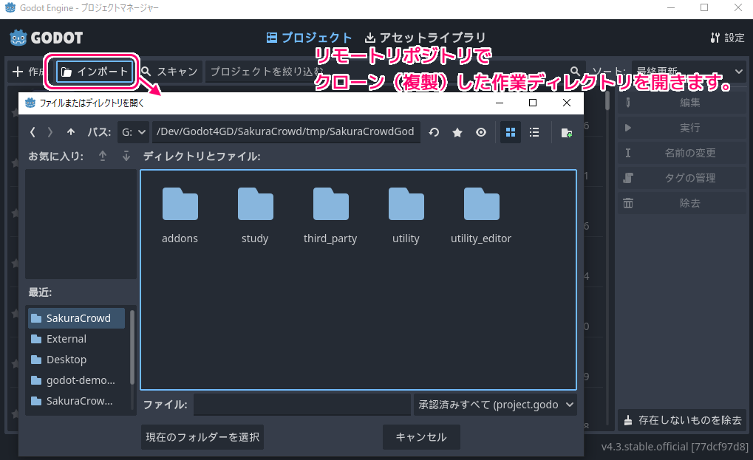Viewport: 753px width, 460px height.
Task: Move favorite down with the down arrow icon
Action: 126,156
